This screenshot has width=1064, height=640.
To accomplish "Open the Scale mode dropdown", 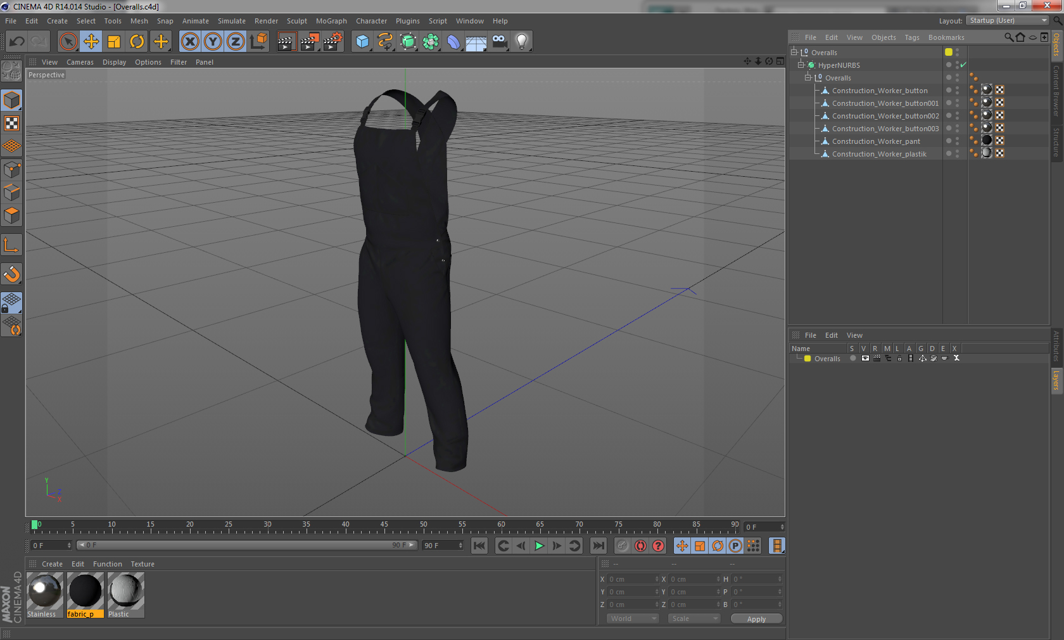I will (694, 619).
